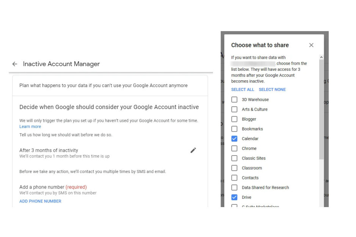Viewport: 356px width, 237px height.
Task: Click the pencil icon to edit inactivity period
Action: click(193, 150)
